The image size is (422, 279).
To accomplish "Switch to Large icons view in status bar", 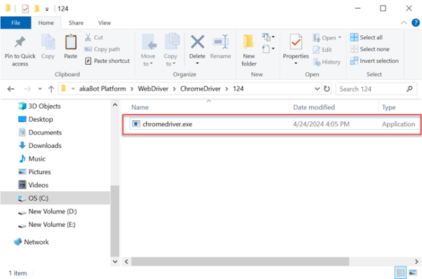I will [413, 273].
